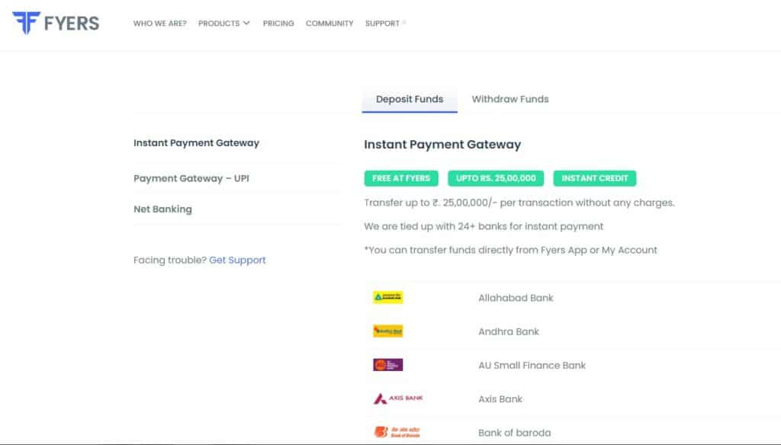Click the Bank of Baroda logo
Screen dimensions: 781x445
[x=397, y=432]
